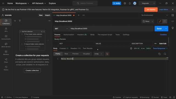Open collections panel three-dot options
Image resolution: width=176 pixels, height=99 pixels.
pos(50,21)
